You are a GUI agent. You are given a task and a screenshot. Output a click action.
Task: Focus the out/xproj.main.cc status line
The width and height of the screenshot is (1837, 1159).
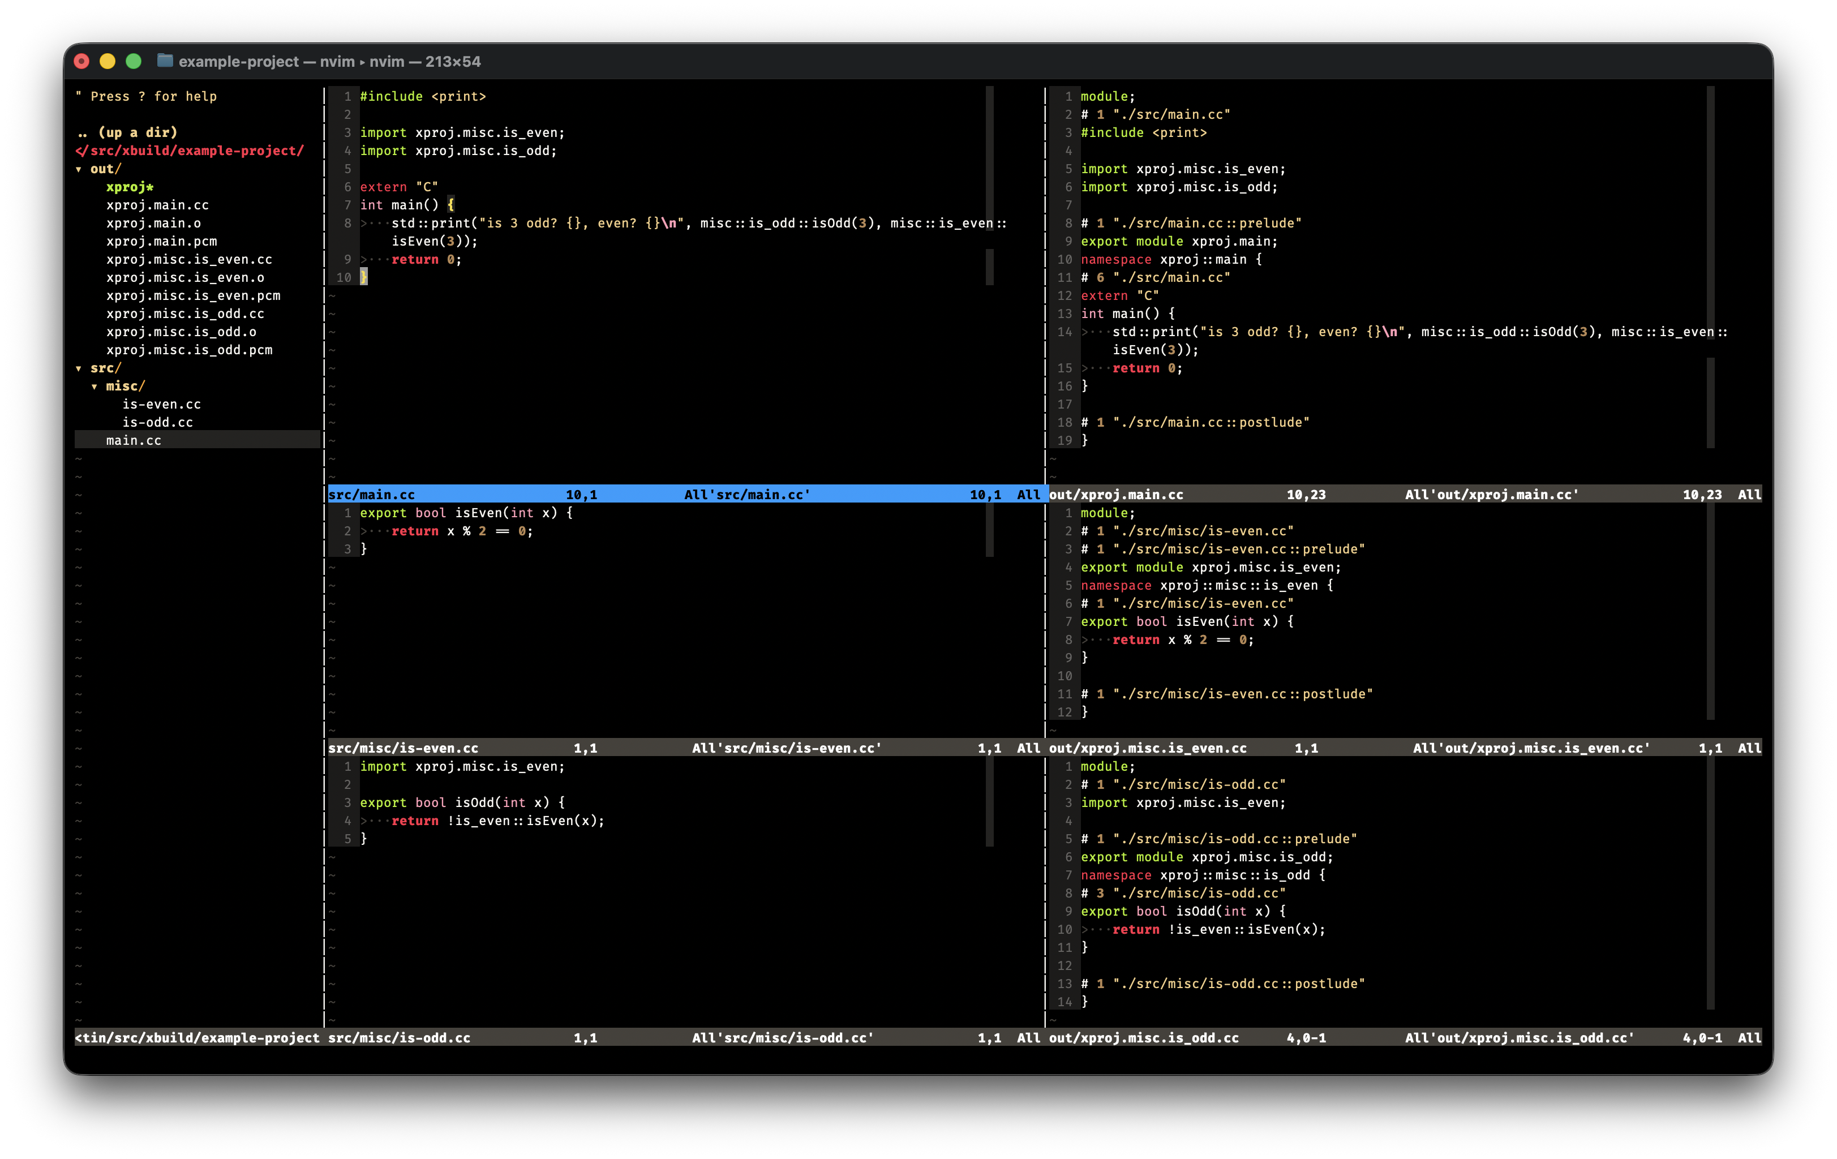[1405, 495]
